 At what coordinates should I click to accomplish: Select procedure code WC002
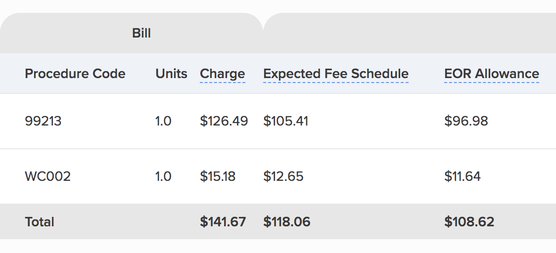click(47, 176)
